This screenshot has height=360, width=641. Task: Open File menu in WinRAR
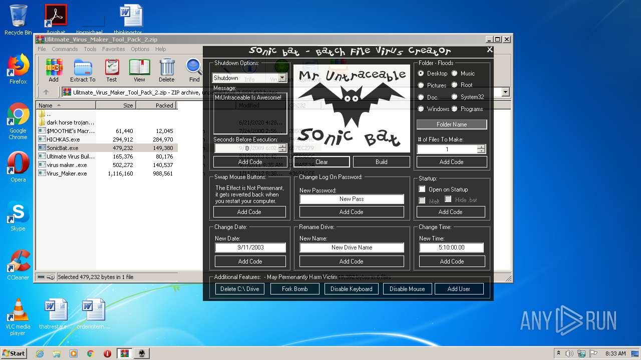(x=42, y=49)
